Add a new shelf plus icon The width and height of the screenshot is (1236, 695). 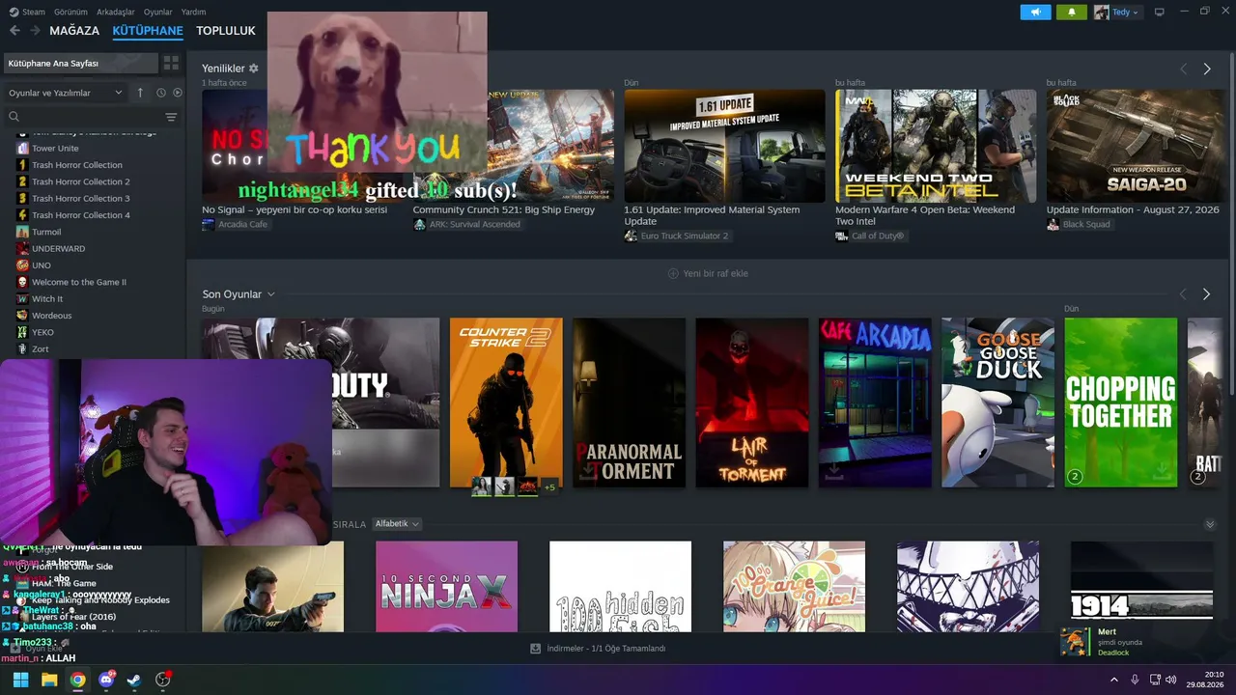click(x=673, y=273)
